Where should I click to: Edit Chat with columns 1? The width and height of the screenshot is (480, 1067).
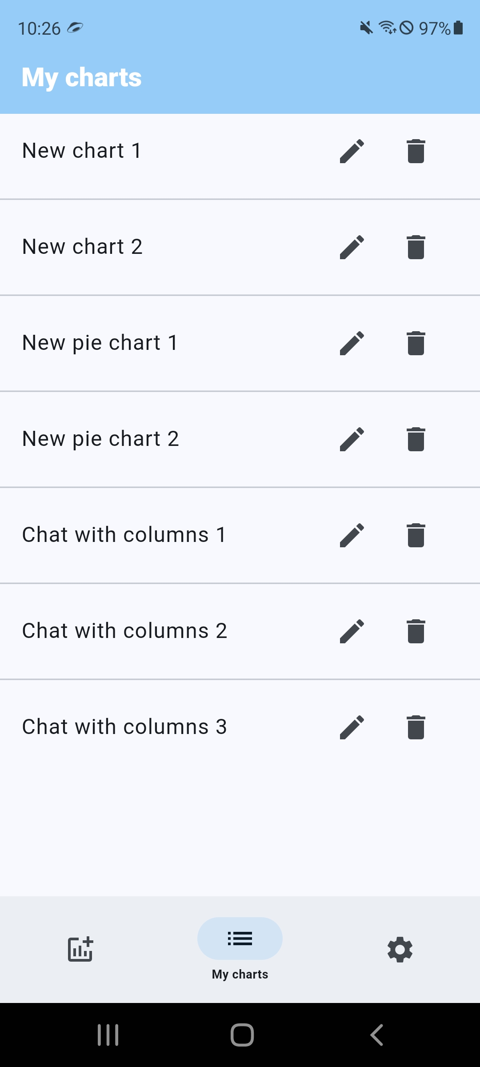(x=352, y=535)
